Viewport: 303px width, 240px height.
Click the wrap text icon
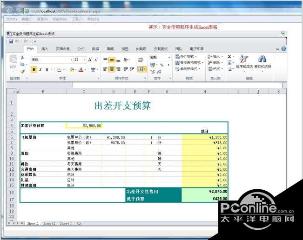pos(141,60)
